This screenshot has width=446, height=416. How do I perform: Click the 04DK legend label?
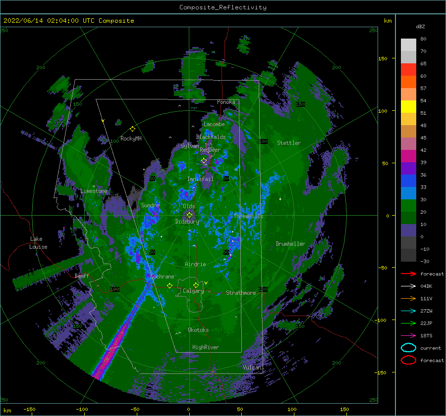click(426, 286)
